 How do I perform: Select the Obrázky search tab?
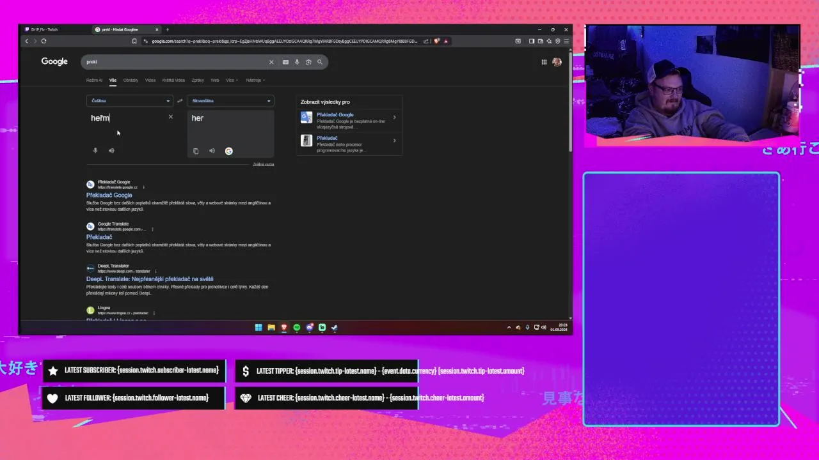point(131,80)
